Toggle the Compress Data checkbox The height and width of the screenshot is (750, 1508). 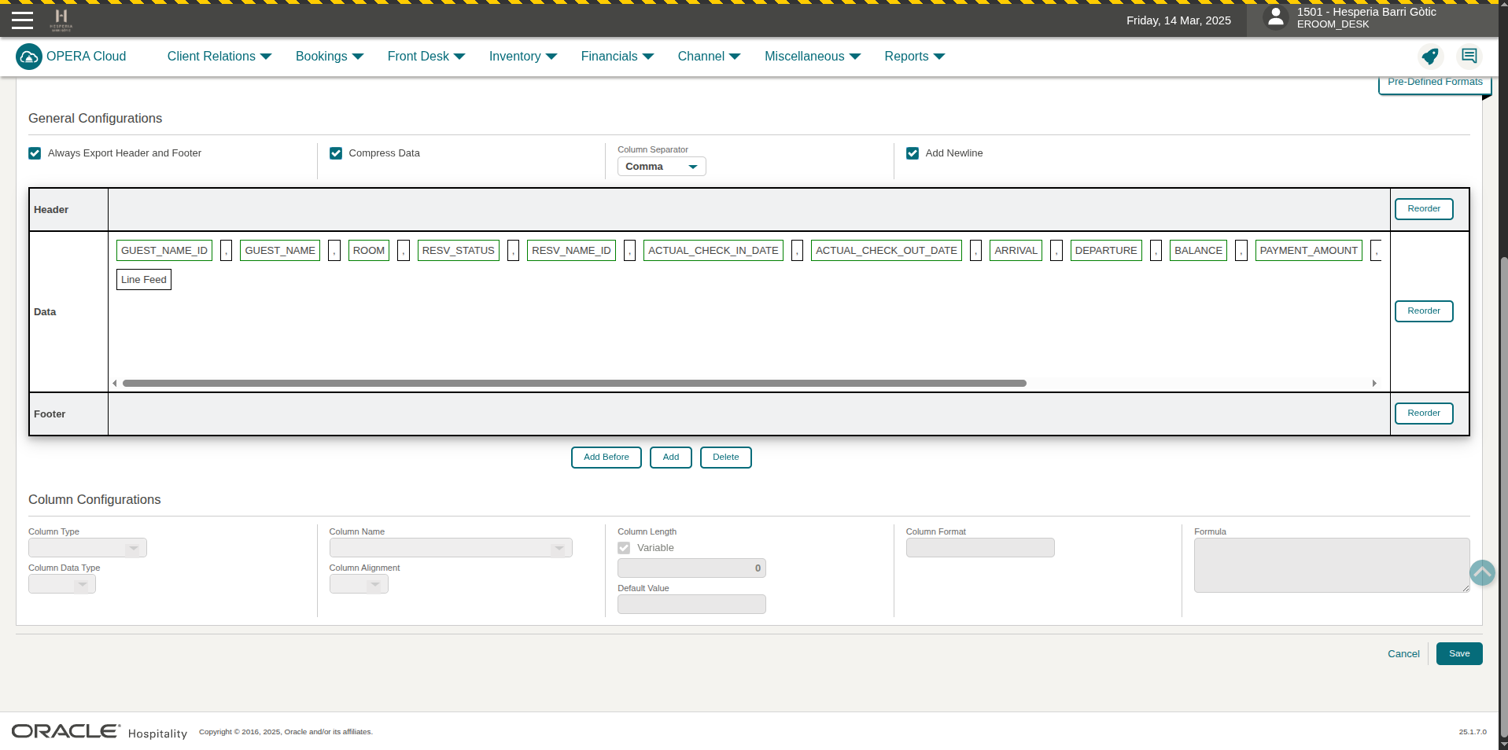click(336, 153)
